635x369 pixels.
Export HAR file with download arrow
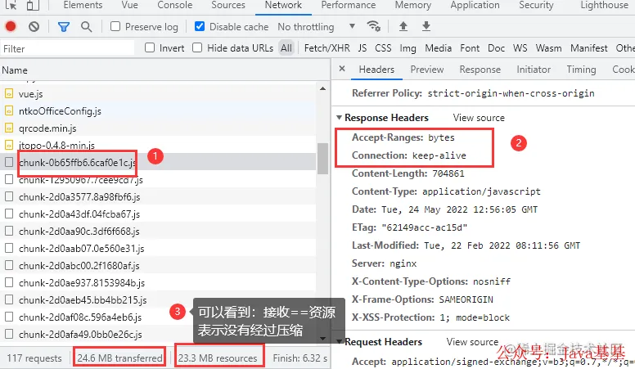(426, 26)
